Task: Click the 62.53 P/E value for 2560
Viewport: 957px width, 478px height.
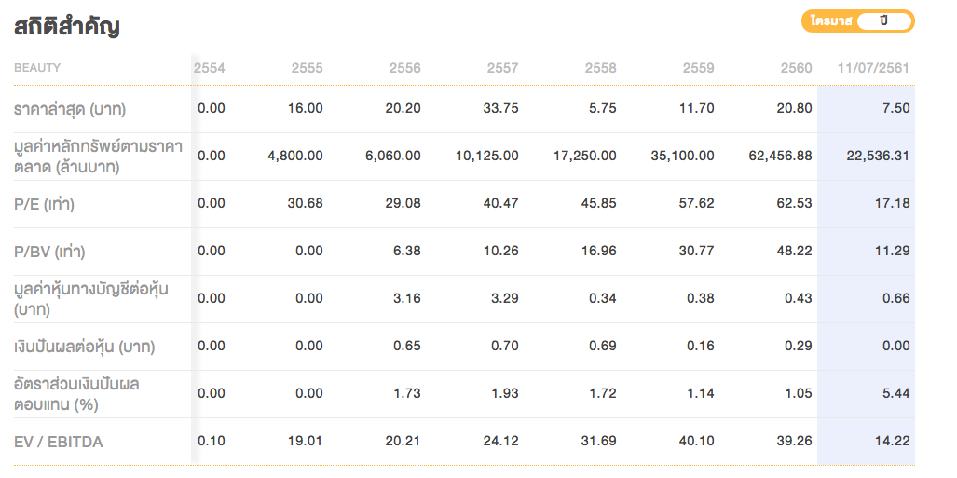Action: coord(795,203)
